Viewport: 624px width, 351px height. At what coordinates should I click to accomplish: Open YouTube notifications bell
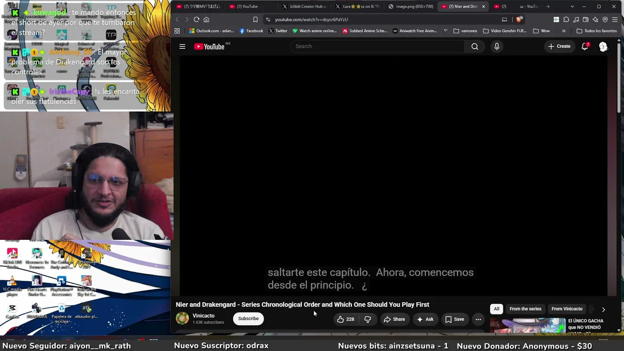pos(585,46)
